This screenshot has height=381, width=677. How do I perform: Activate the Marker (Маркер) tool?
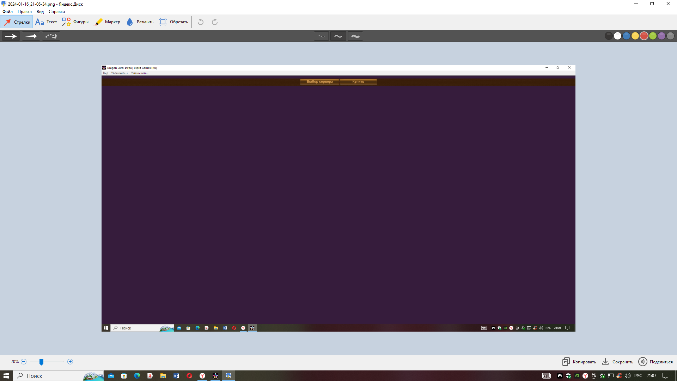[108, 22]
